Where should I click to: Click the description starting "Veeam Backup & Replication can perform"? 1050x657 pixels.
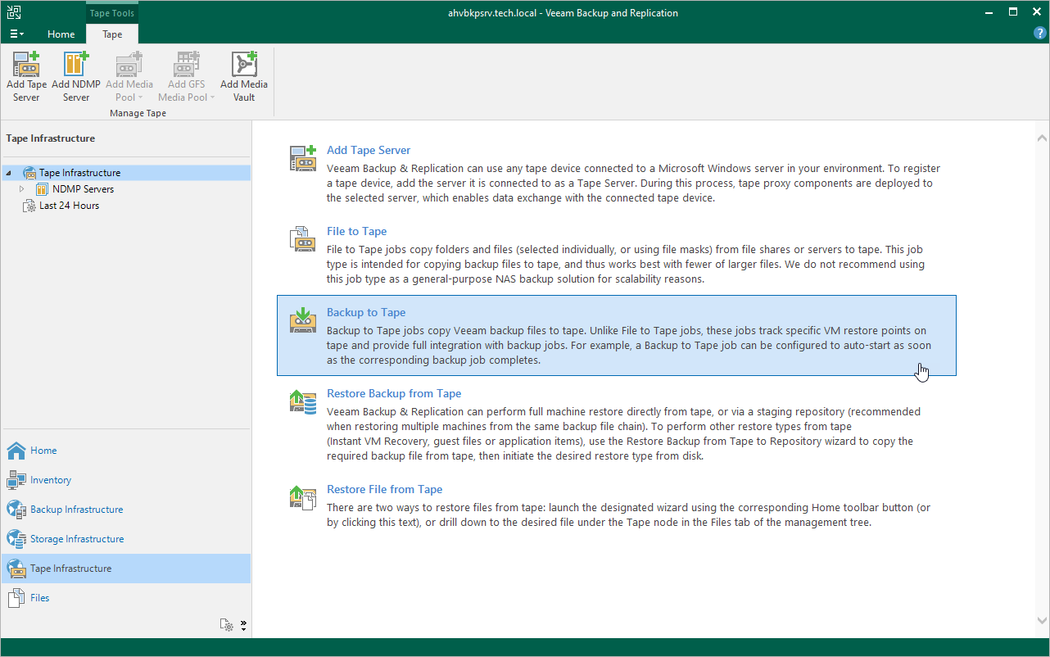coord(623,433)
